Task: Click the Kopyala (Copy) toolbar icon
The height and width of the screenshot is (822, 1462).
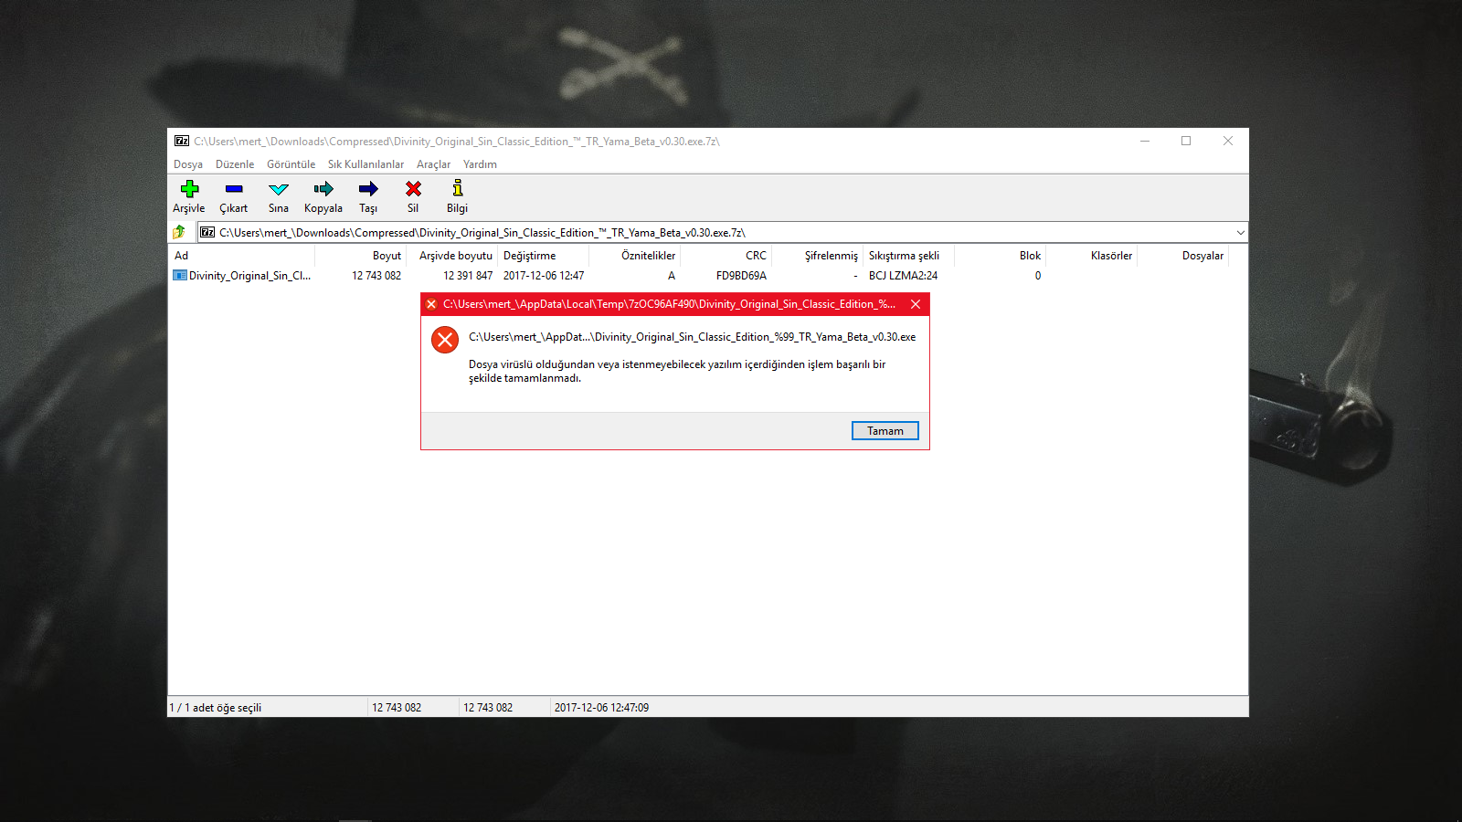Action: point(323,189)
